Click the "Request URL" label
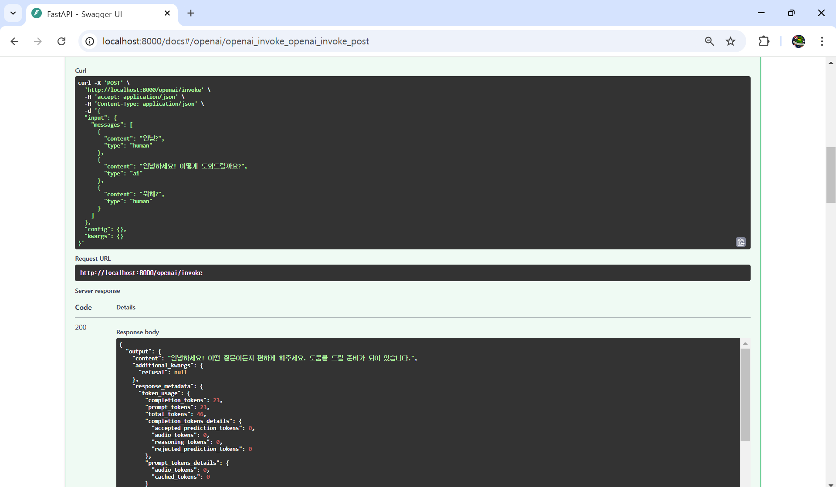The width and height of the screenshot is (836, 487). 93,259
